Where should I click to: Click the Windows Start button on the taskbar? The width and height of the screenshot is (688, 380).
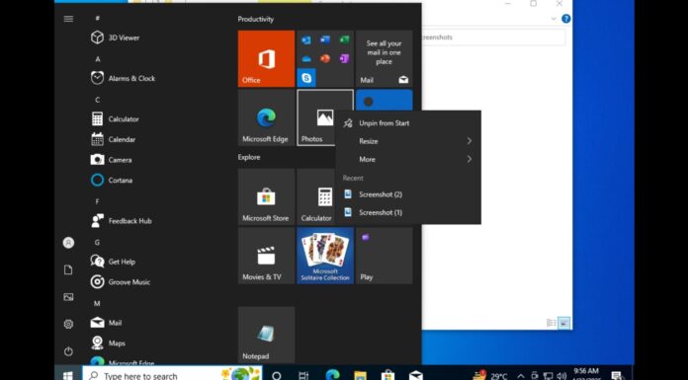[68, 375]
